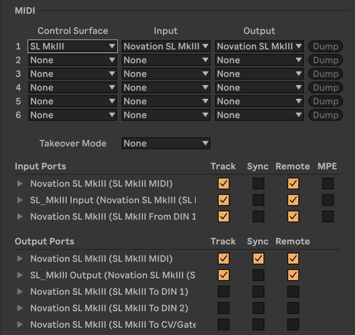Viewport: 355px width, 335px height.
Task: Open Input dropdown in row 2
Action: pyautogui.click(x=166, y=60)
